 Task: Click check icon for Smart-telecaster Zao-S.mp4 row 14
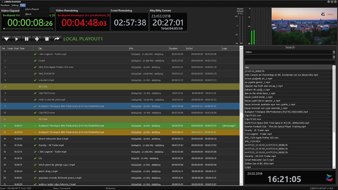coord(35,138)
